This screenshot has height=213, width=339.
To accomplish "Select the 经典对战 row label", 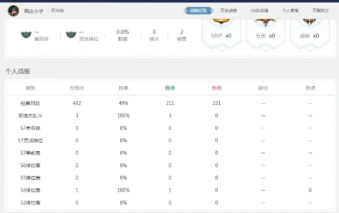I will point(30,103).
